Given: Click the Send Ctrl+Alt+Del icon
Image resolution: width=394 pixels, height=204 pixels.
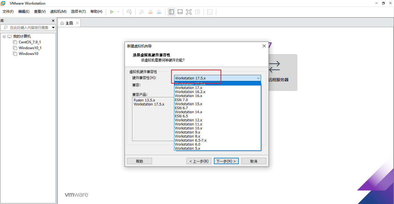Looking at the screenshot, I should click(x=129, y=12).
